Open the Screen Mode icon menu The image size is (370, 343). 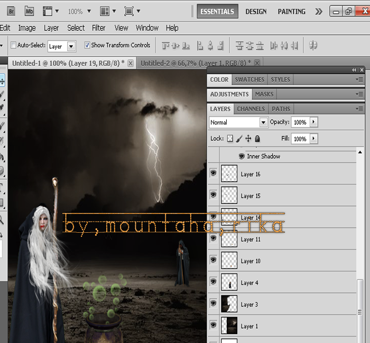[x=132, y=11]
